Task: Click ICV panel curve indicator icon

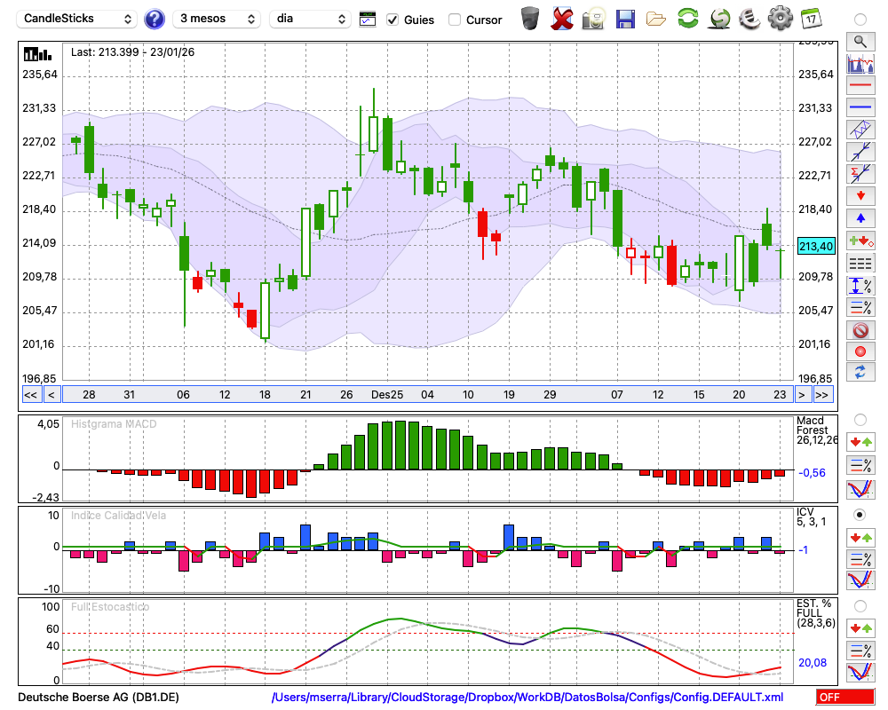Action: click(x=860, y=580)
